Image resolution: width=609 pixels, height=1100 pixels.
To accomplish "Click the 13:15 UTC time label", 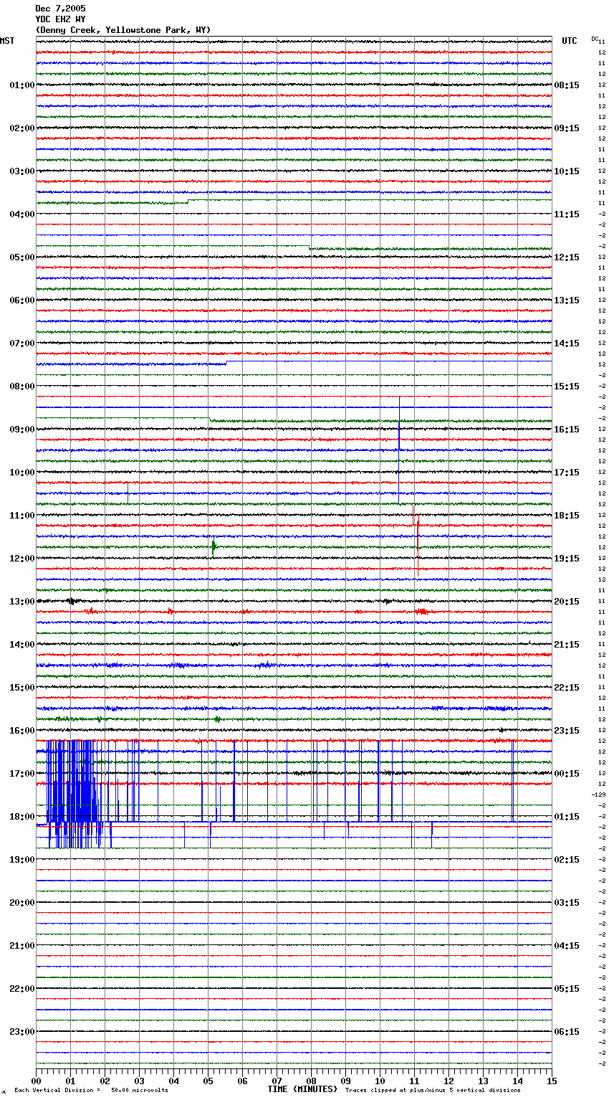I will (567, 300).
